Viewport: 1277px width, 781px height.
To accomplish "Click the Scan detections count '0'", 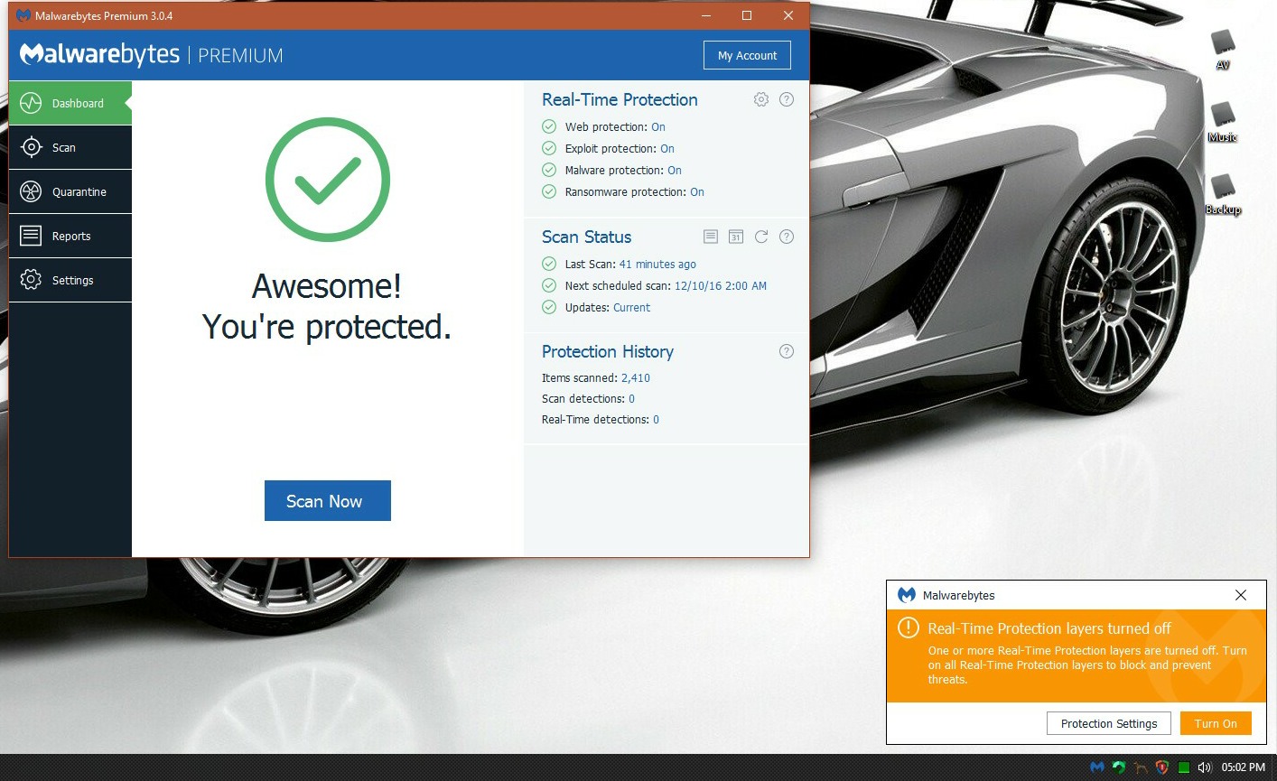I will point(632,399).
